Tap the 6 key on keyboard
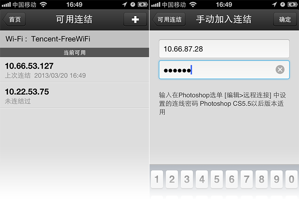Image resolution: width=299 pixels, height=199 pixels. point(232,179)
